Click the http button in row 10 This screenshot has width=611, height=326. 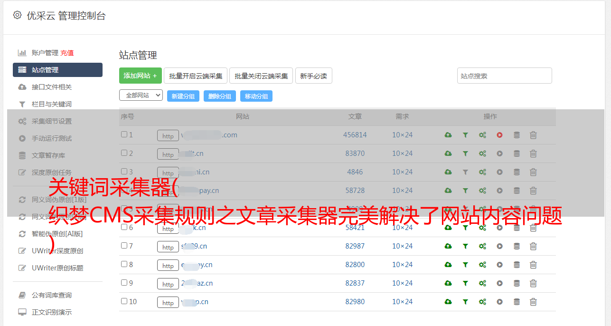(168, 303)
